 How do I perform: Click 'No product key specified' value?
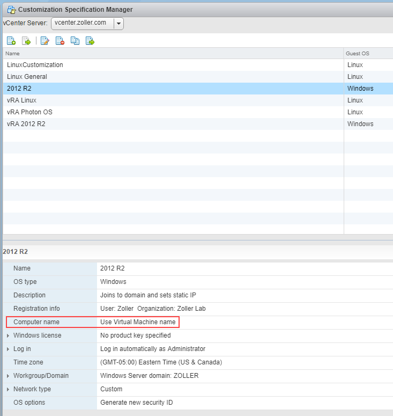point(136,335)
